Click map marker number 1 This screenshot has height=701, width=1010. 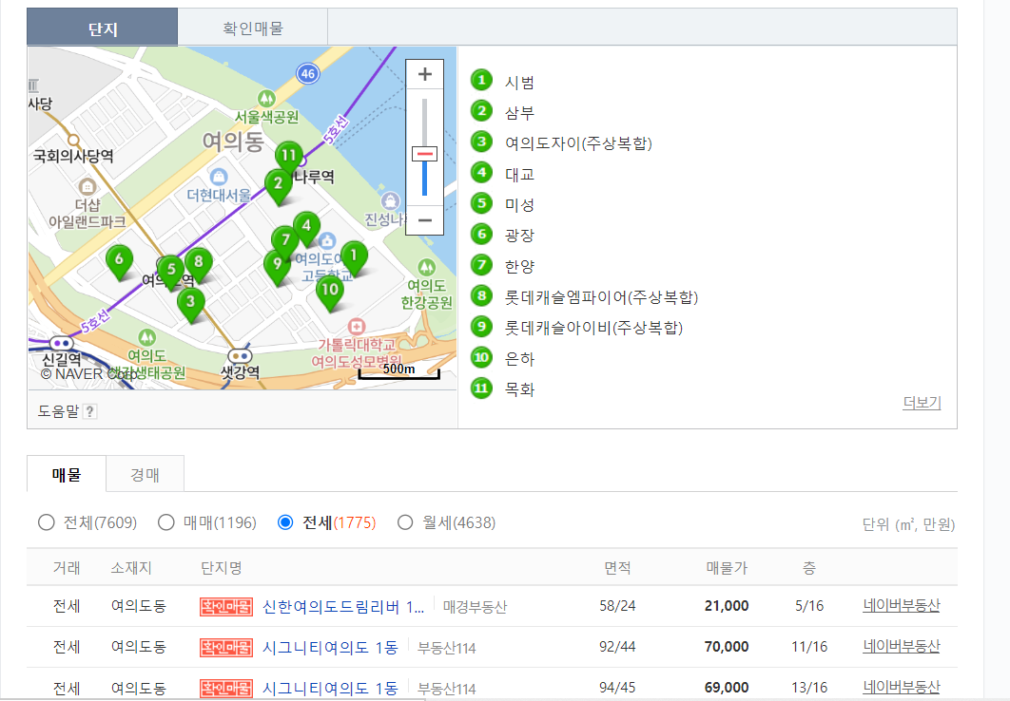click(353, 256)
